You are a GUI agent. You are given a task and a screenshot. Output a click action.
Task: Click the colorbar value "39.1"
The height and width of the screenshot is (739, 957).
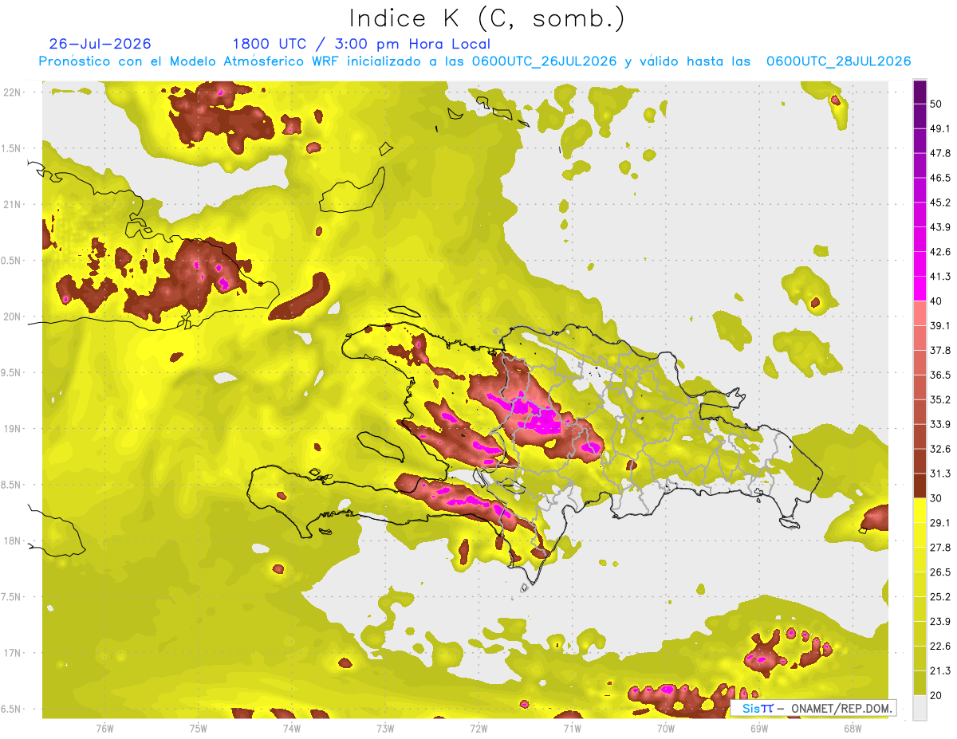pos(940,325)
